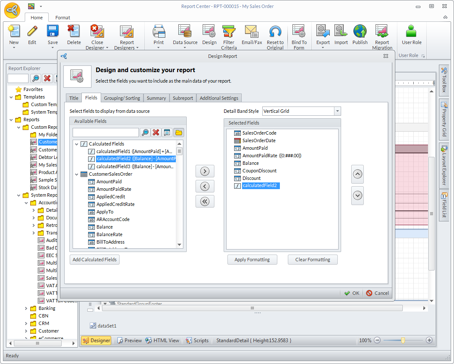The width and height of the screenshot is (454, 364).
Task: Click the zoom slider handle
Action: pyautogui.click(x=403, y=341)
